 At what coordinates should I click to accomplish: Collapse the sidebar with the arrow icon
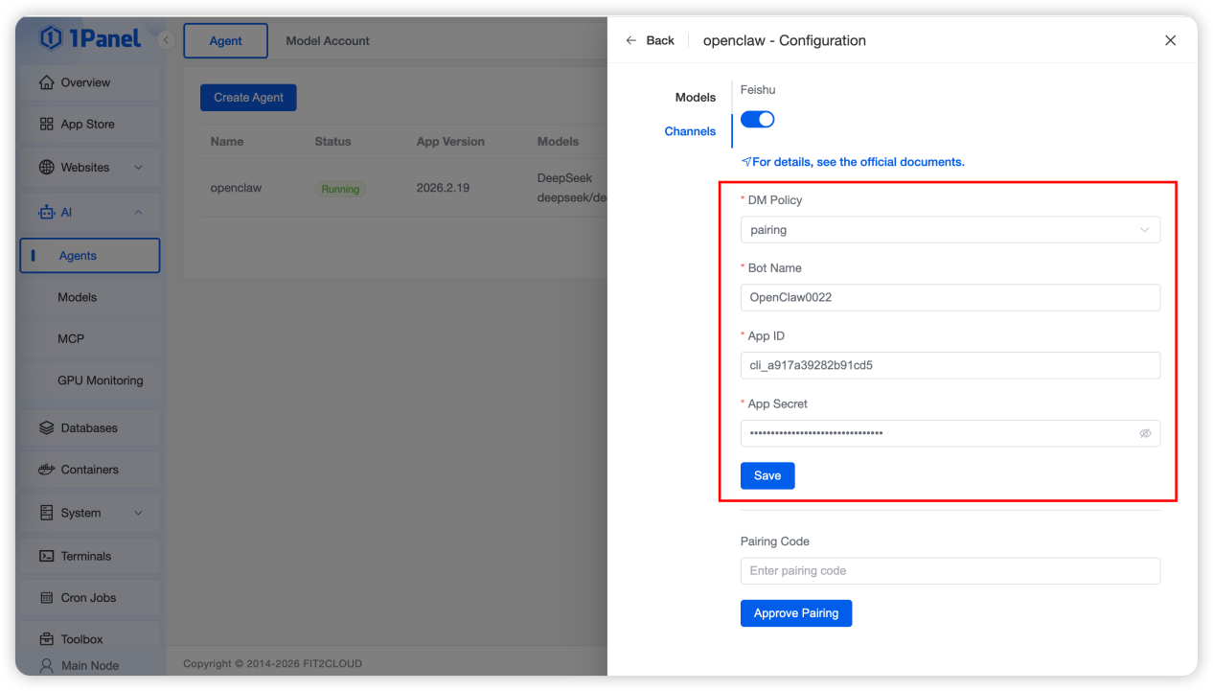[166, 40]
